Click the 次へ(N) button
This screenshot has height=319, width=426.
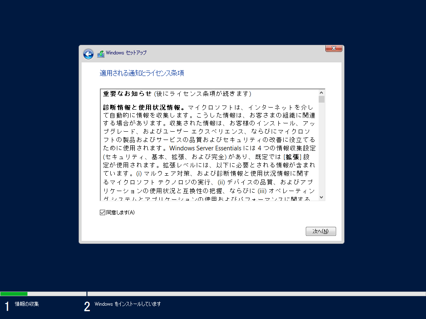321,231
